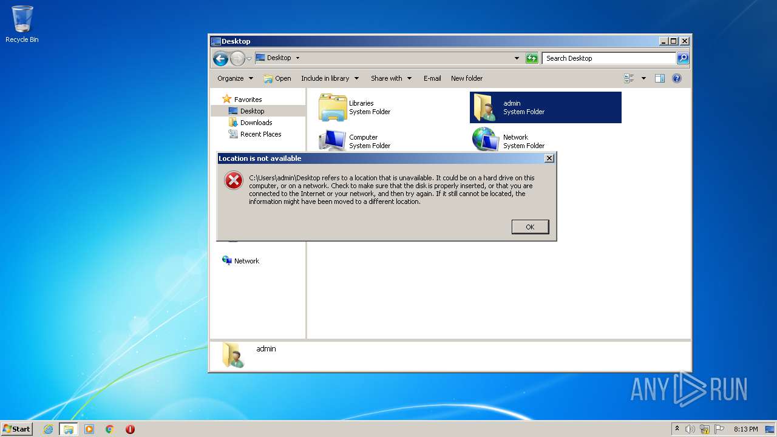
Task: Open the network tray icon
Action: 705,429
